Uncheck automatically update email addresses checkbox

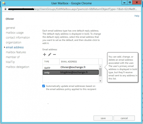pyautogui.click(x=43, y=86)
